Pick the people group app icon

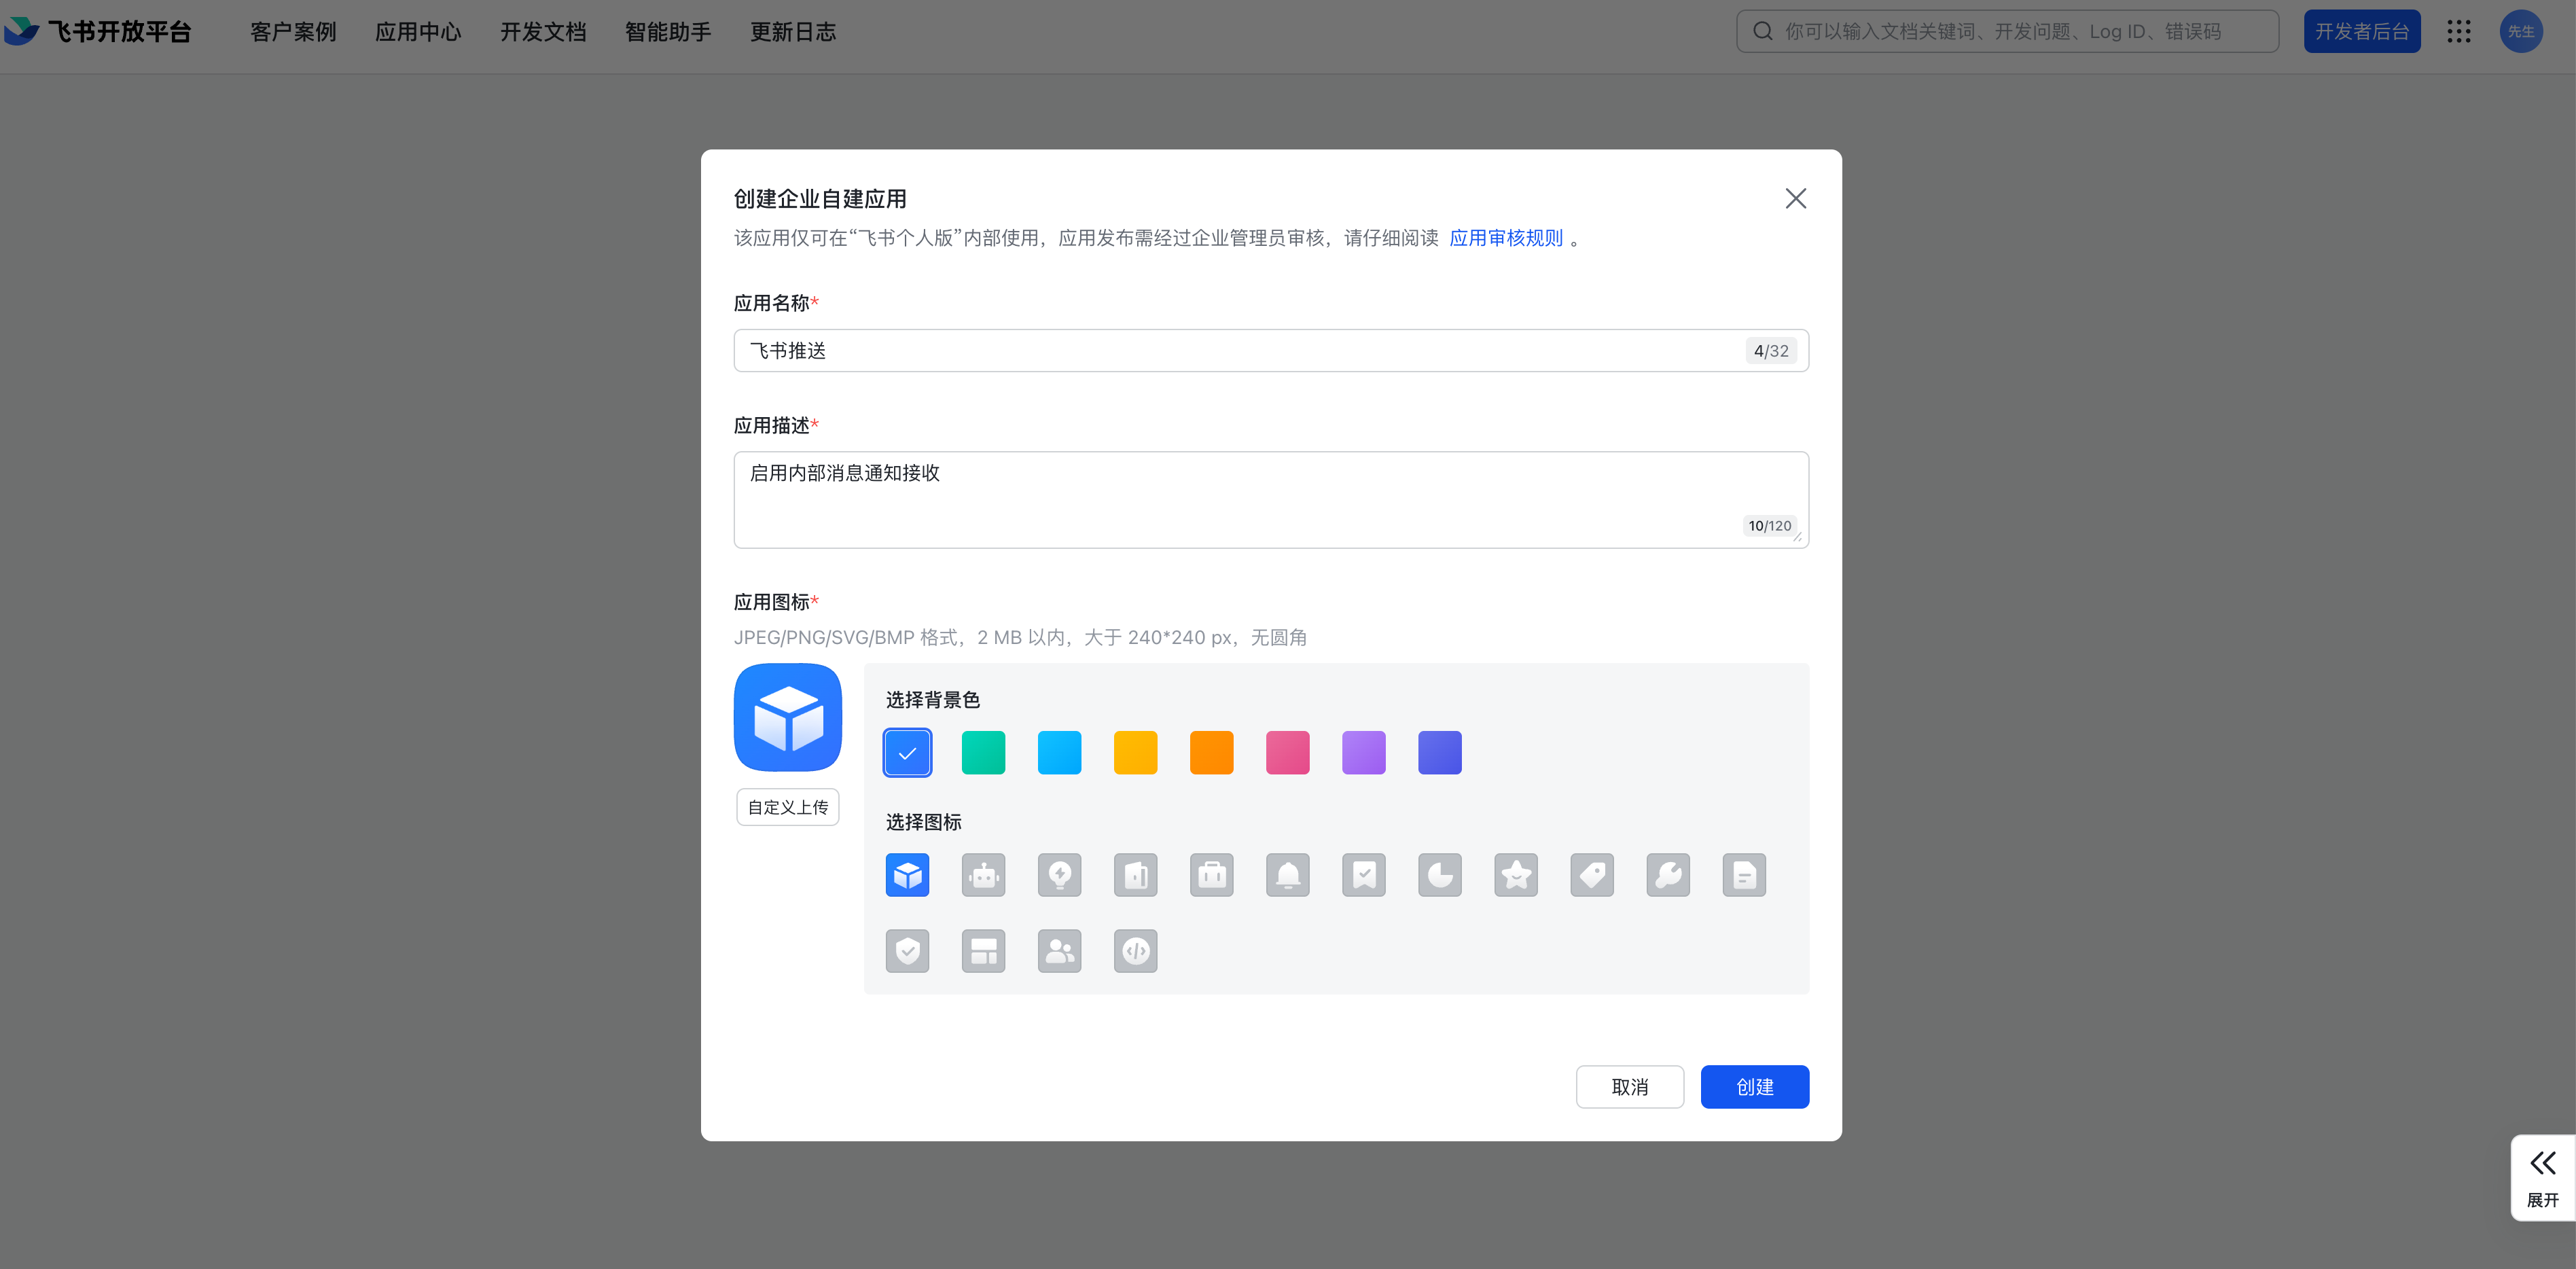pyautogui.click(x=1059, y=951)
